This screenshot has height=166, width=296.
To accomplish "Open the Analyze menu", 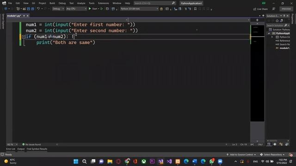I will (81, 3).
